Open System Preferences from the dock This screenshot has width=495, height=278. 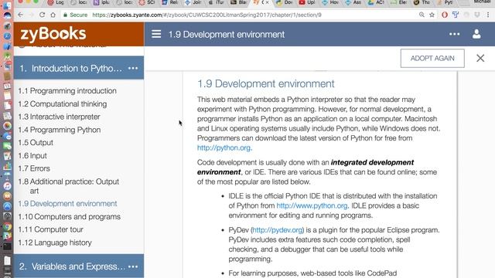click(7, 216)
